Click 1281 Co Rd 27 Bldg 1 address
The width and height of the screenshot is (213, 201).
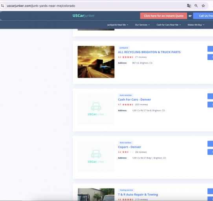click(149, 158)
